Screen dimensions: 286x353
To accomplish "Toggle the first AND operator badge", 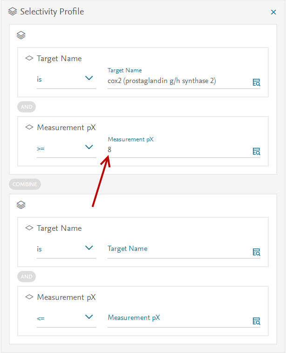I will [x=27, y=107].
